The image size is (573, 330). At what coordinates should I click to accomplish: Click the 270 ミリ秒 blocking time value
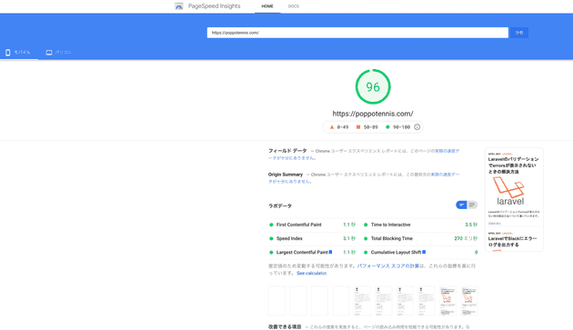[466, 239]
